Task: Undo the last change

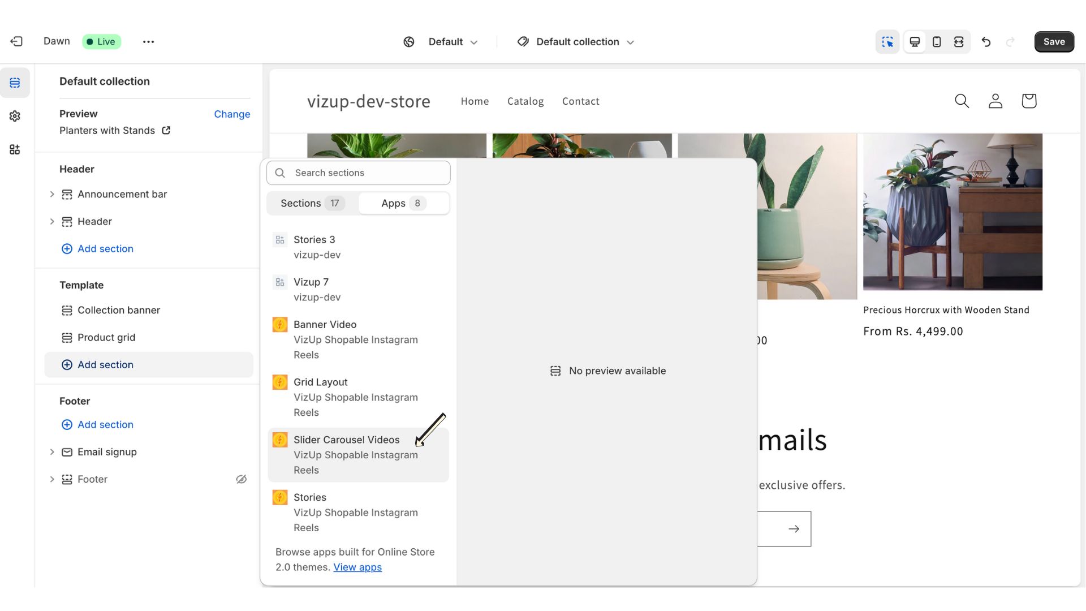Action: click(x=986, y=41)
